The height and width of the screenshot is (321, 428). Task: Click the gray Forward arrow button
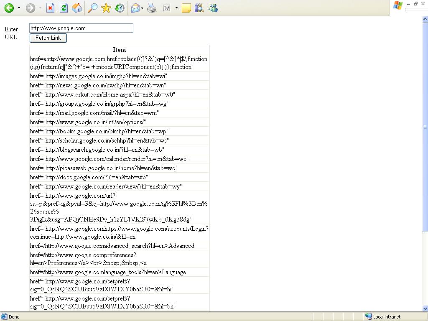tap(31, 8)
